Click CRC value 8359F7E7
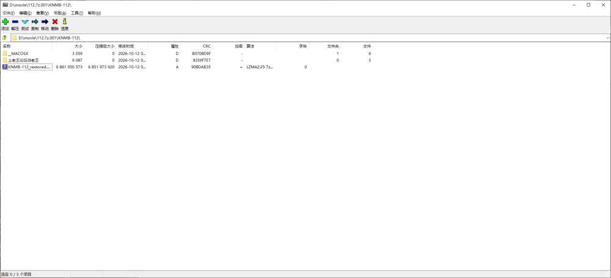This screenshot has width=611, height=278. pos(202,60)
